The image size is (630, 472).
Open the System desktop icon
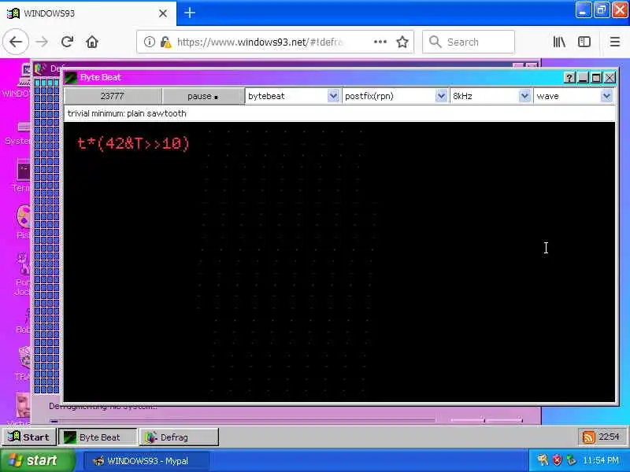[18, 133]
